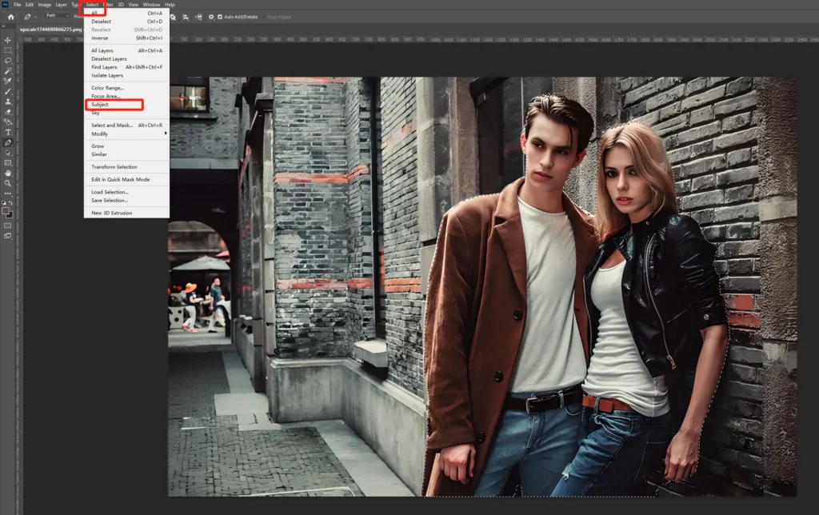Select the Move tool

(8, 40)
